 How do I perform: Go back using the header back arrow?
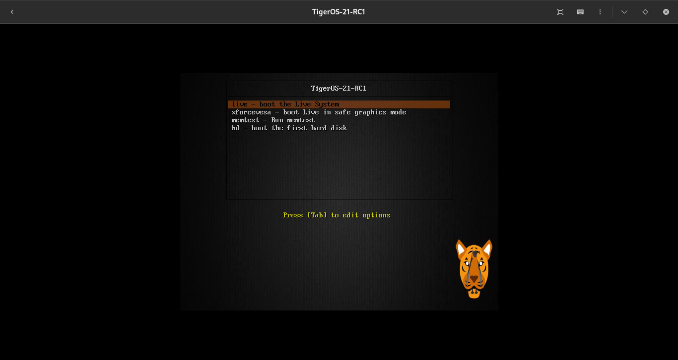pyautogui.click(x=12, y=12)
